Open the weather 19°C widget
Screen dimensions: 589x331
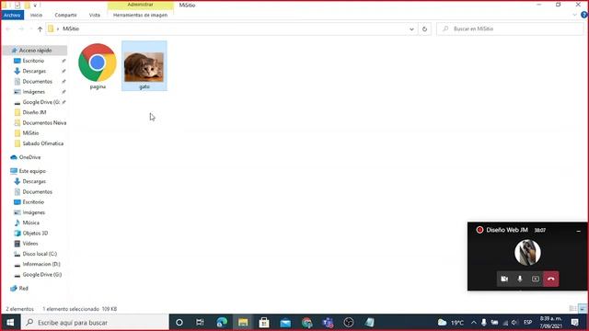[x=451, y=323]
